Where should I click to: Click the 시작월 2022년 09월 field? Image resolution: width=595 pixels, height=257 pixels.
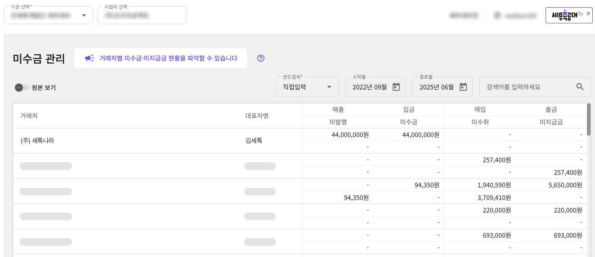(x=369, y=87)
